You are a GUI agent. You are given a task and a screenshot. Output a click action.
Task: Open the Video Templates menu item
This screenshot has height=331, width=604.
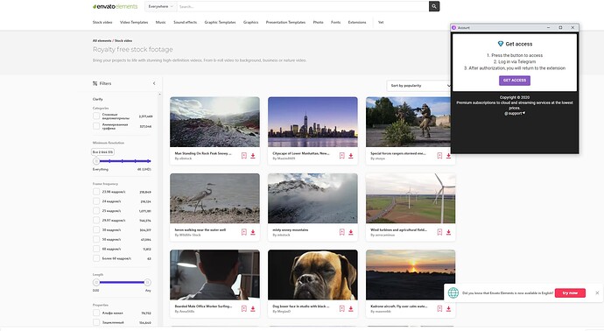(134, 23)
